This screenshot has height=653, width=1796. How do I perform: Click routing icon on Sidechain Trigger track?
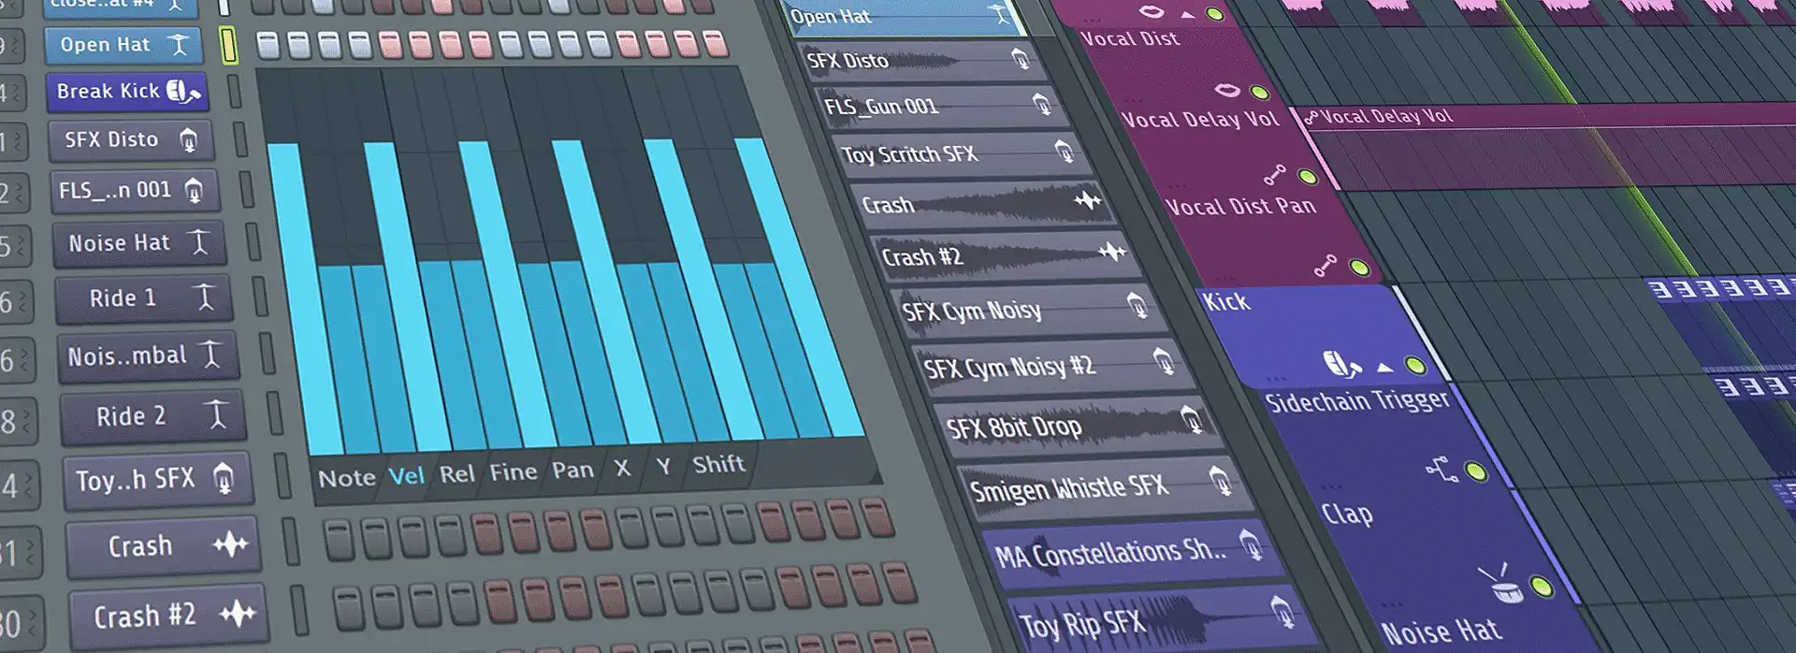(1441, 469)
